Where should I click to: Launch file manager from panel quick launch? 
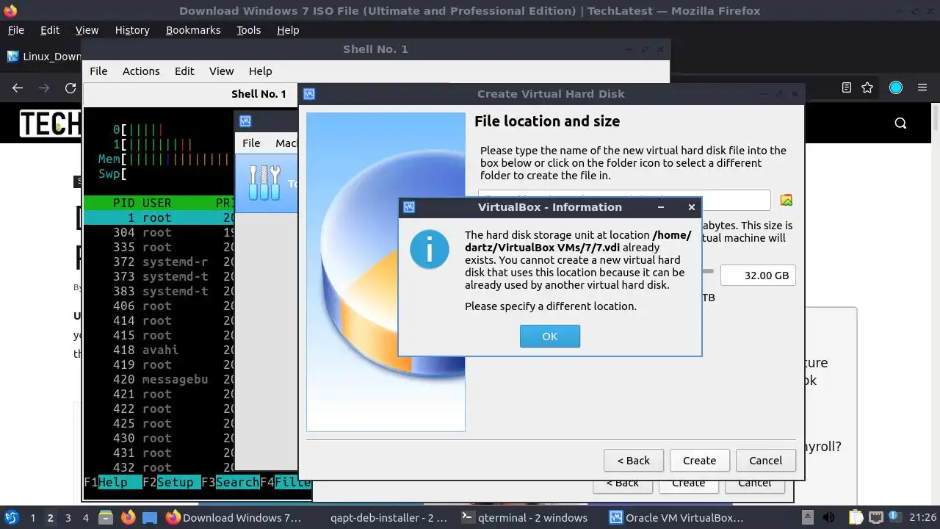(x=105, y=517)
